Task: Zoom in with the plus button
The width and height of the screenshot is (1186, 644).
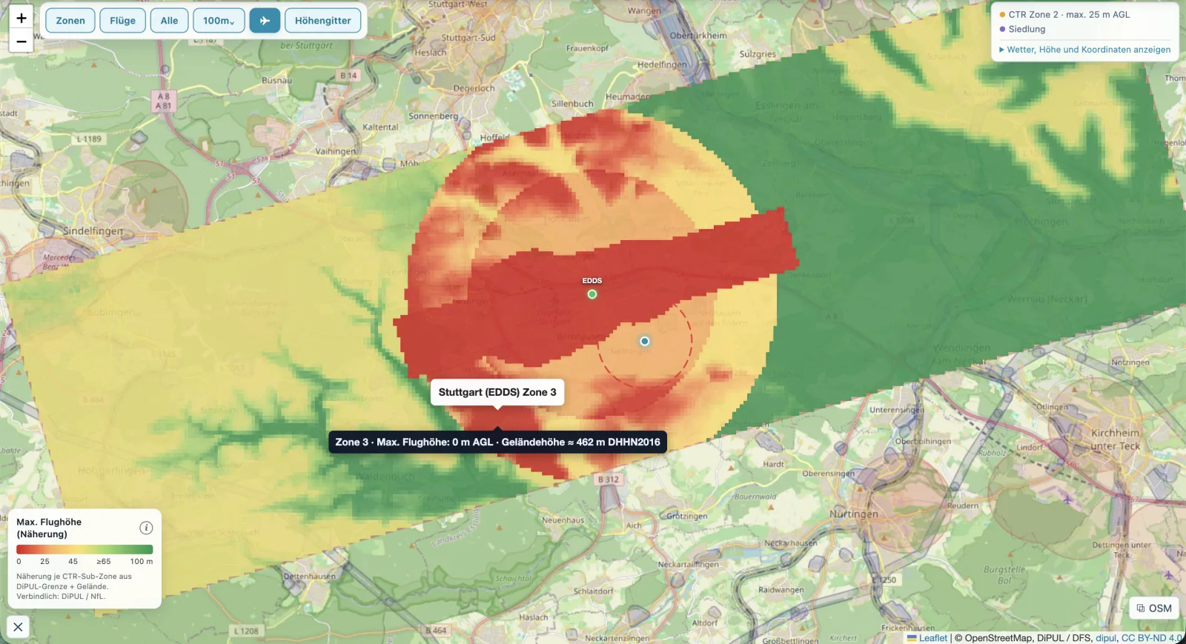Action: [x=21, y=19]
